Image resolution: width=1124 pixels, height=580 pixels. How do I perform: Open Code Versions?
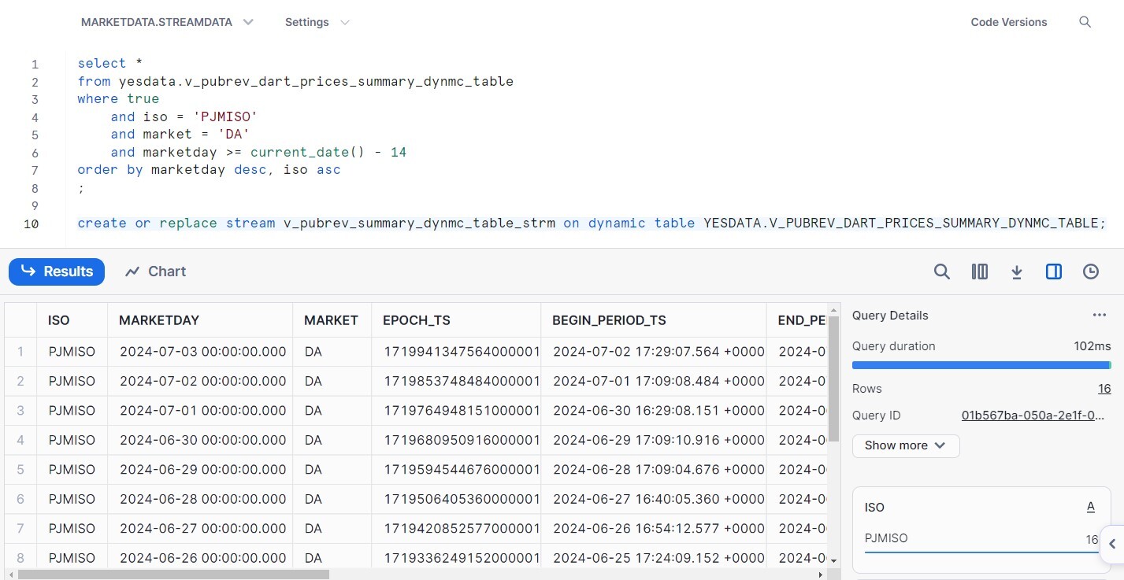[1009, 22]
